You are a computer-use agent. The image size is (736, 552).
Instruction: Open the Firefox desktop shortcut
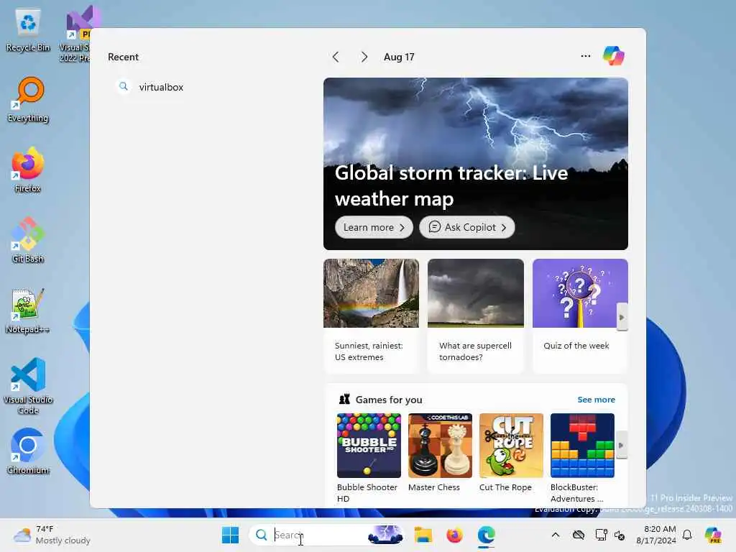(28, 170)
